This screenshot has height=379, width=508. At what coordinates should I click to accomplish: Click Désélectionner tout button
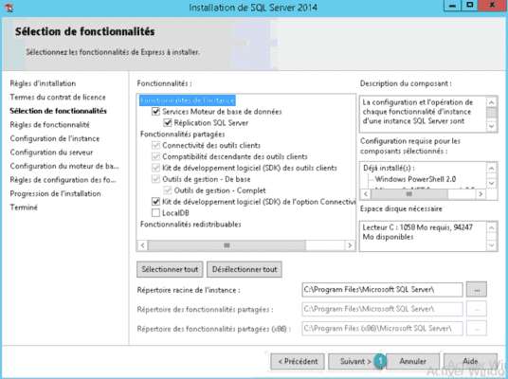(245, 269)
